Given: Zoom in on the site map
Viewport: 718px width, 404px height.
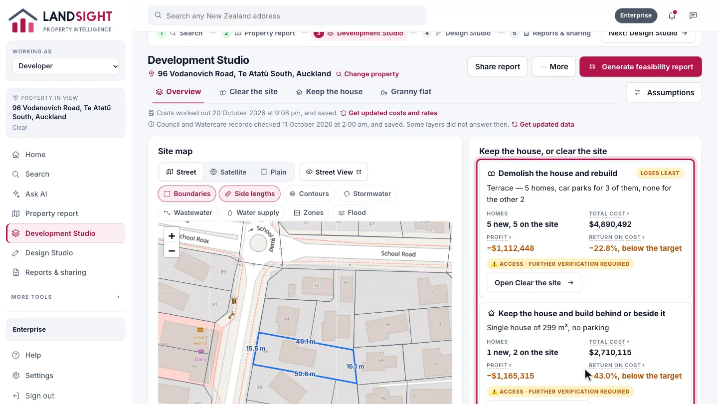Looking at the screenshot, I should [x=172, y=236].
